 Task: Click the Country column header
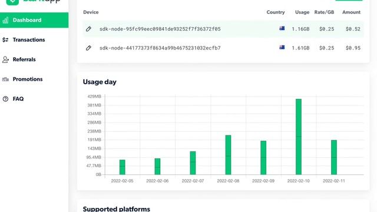point(276,12)
